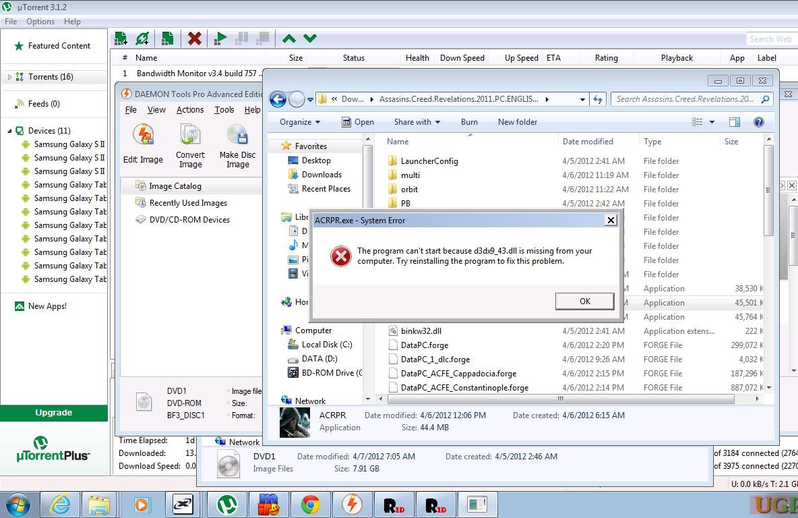Open the uTorrent Options menu
Screen dimensions: 798x518
[x=40, y=22]
